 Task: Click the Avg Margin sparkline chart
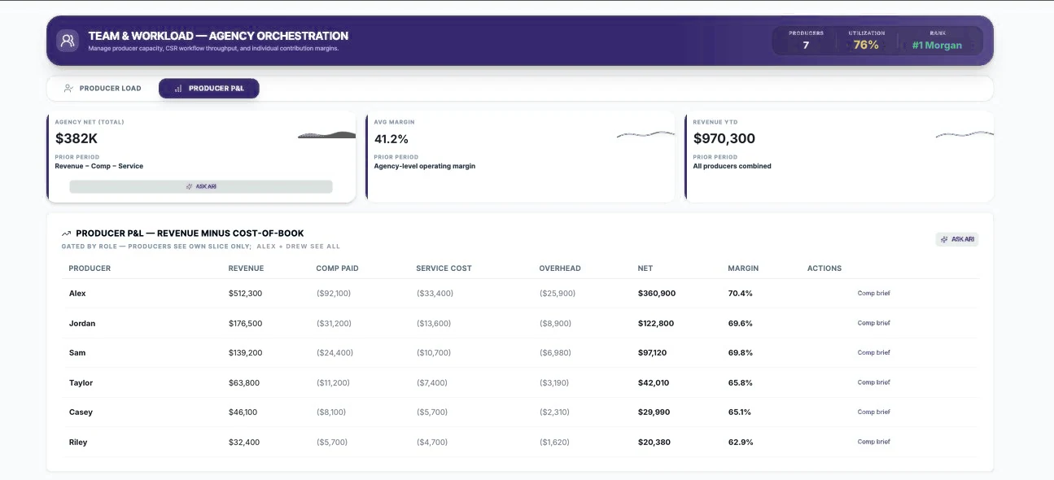point(645,134)
